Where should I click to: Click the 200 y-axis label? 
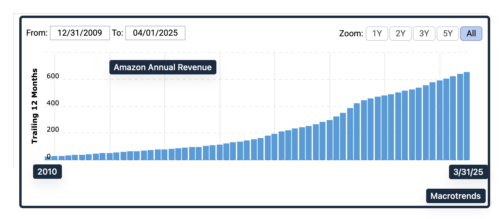pos(53,130)
